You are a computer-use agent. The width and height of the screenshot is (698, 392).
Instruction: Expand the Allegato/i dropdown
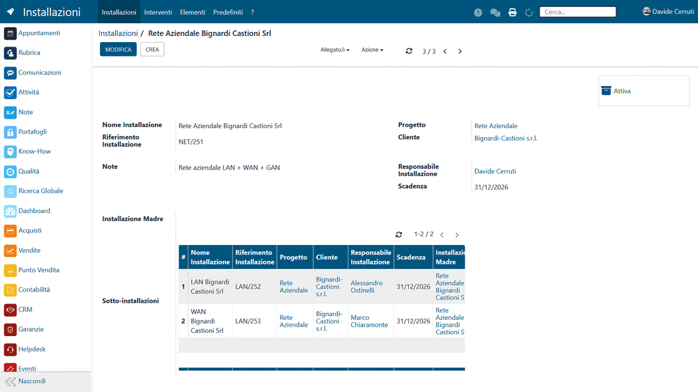point(335,50)
